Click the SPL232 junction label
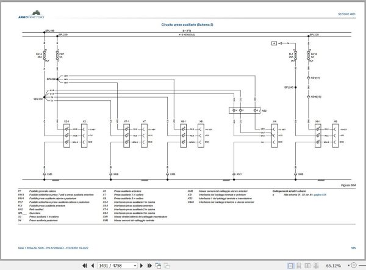366x270 pixels. [38, 99]
